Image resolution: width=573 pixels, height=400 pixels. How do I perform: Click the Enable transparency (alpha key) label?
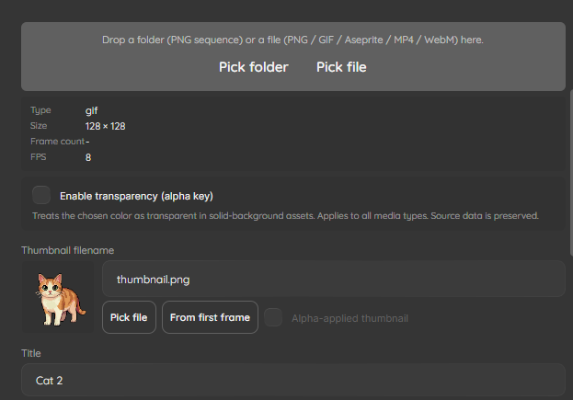pos(136,196)
